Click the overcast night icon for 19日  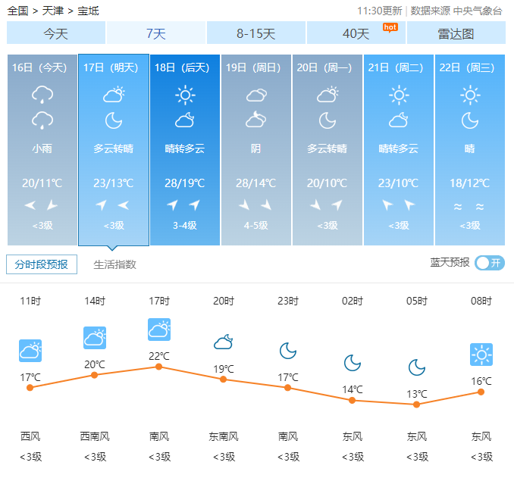click(256, 120)
